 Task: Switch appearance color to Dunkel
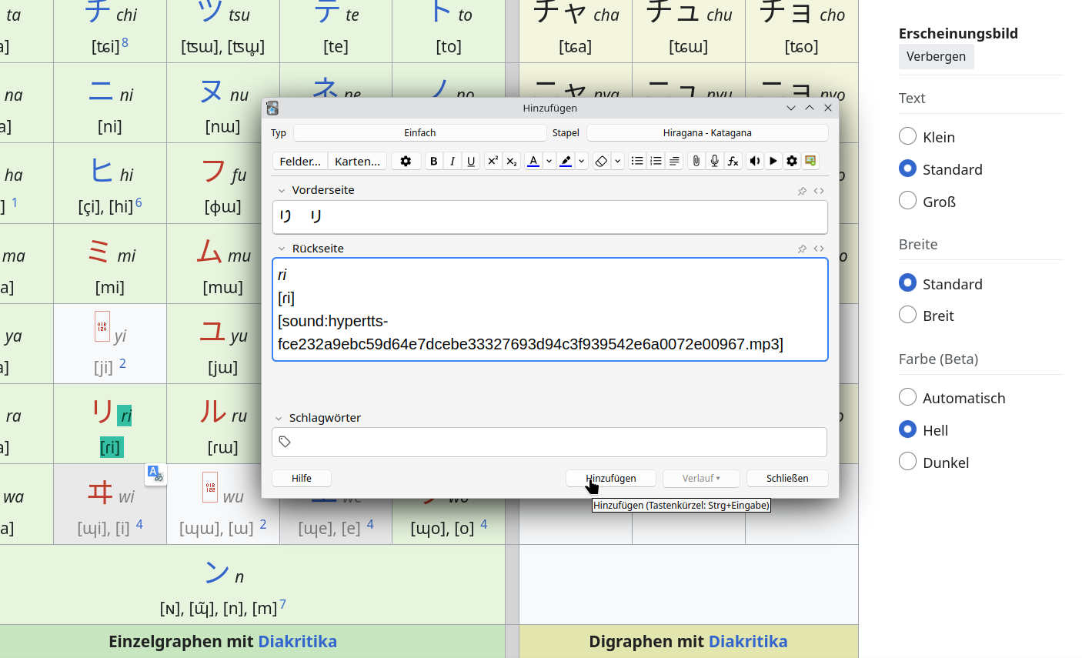tap(907, 462)
